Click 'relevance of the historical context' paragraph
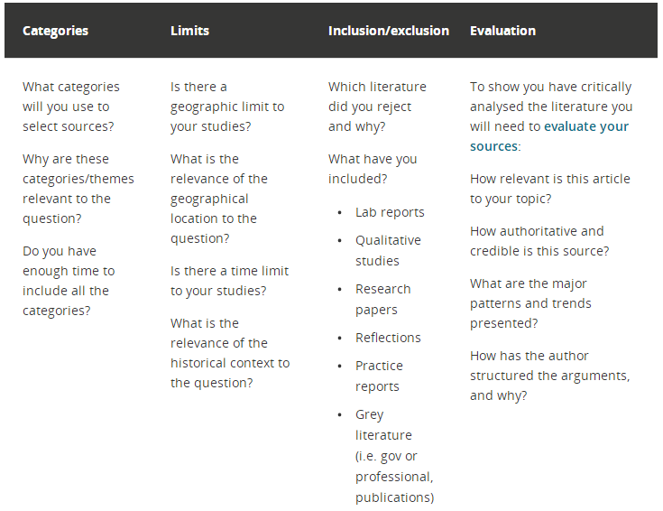The image size is (663, 511). [x=230, y=353]
